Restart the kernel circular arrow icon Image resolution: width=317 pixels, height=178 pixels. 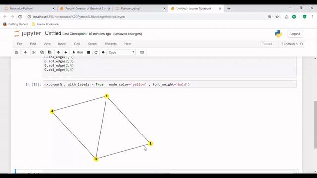[96, 52]
